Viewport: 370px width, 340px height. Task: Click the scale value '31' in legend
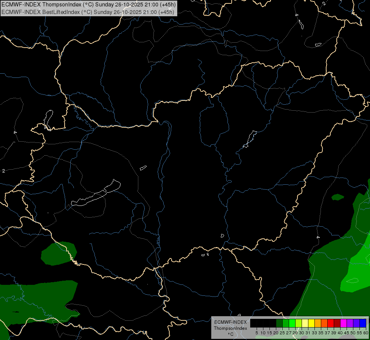click(308, 333)
